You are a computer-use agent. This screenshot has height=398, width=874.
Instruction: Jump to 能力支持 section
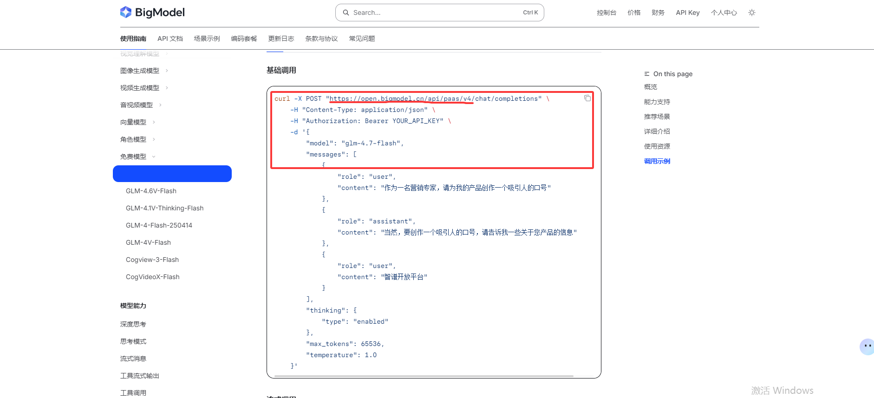(657, 102)
